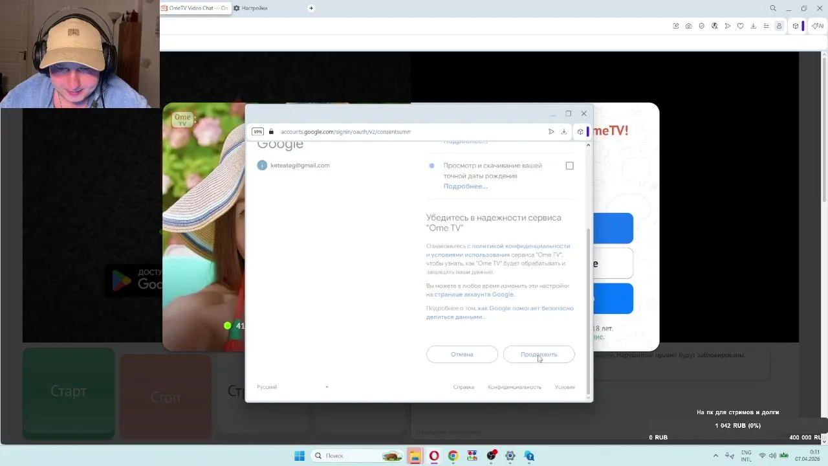
Task: Open Opera from the taskbar
Action: click(434, 456)
